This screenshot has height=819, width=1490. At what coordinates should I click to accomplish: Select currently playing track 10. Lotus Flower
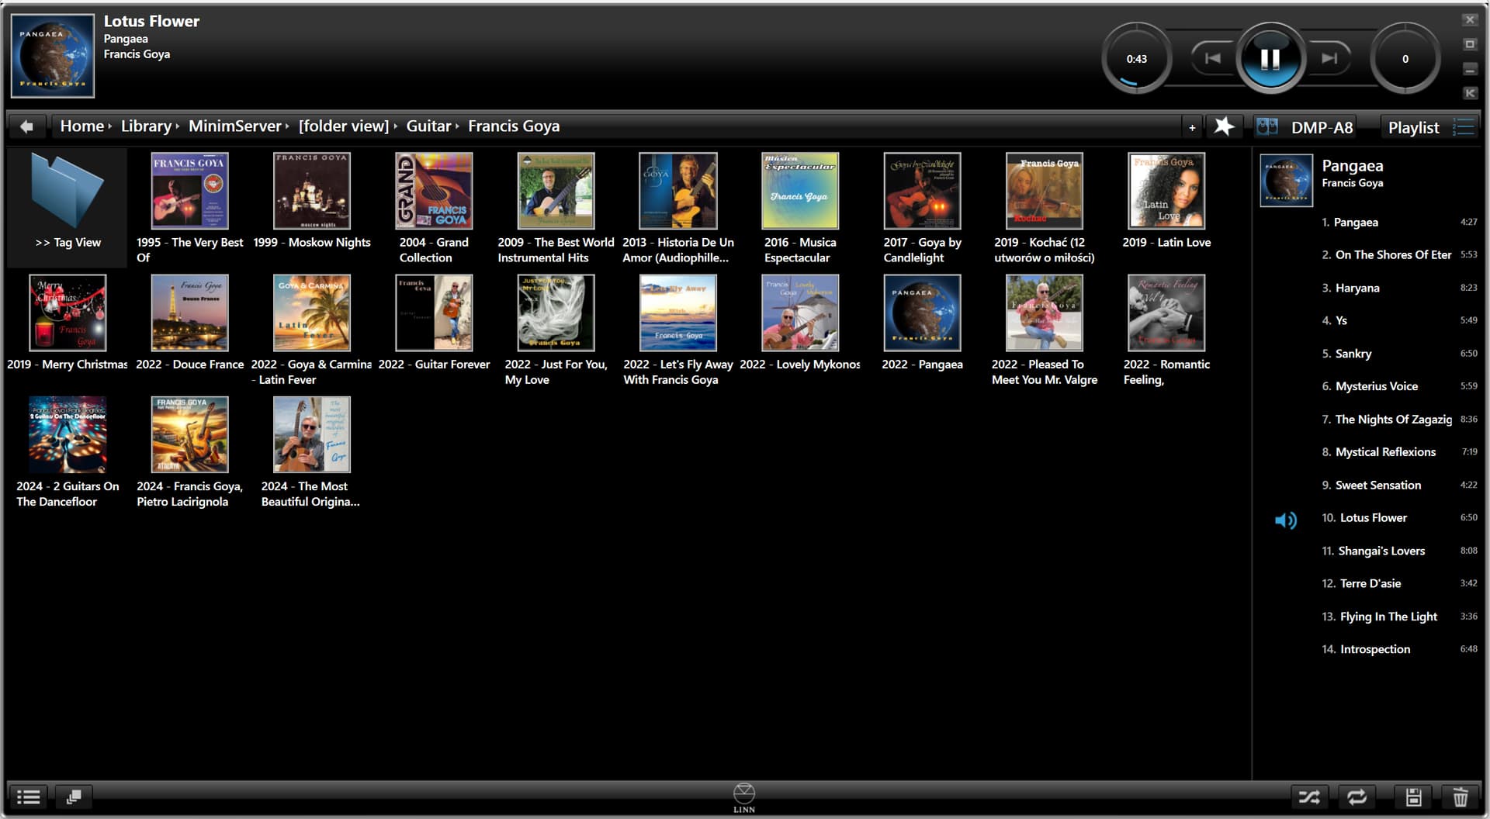(x=1368, y=518)
